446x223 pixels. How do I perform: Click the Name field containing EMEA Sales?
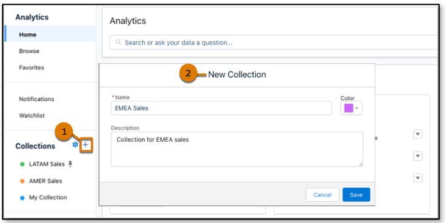(221, 108)
